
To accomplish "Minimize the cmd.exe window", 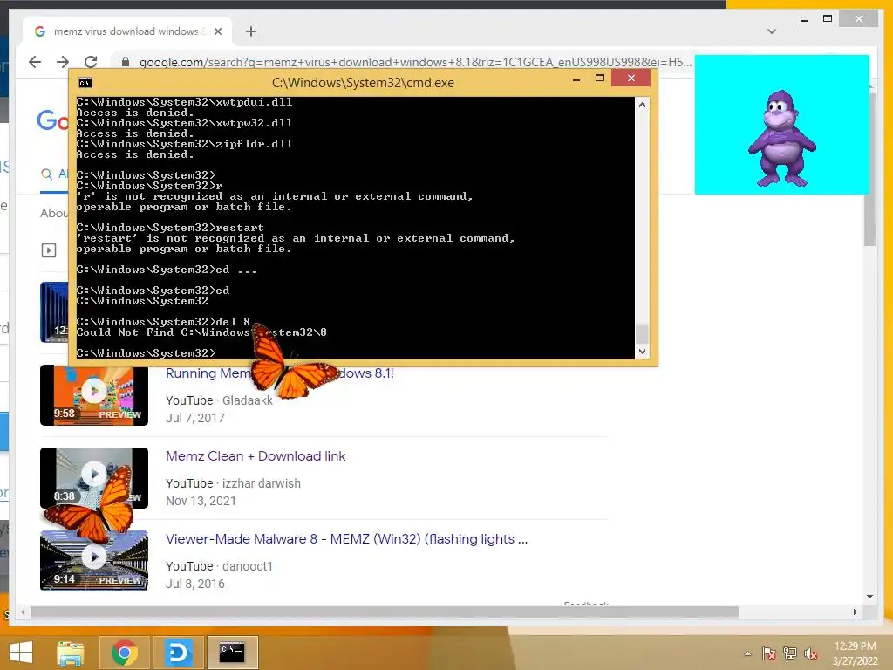I will (576, 79).
